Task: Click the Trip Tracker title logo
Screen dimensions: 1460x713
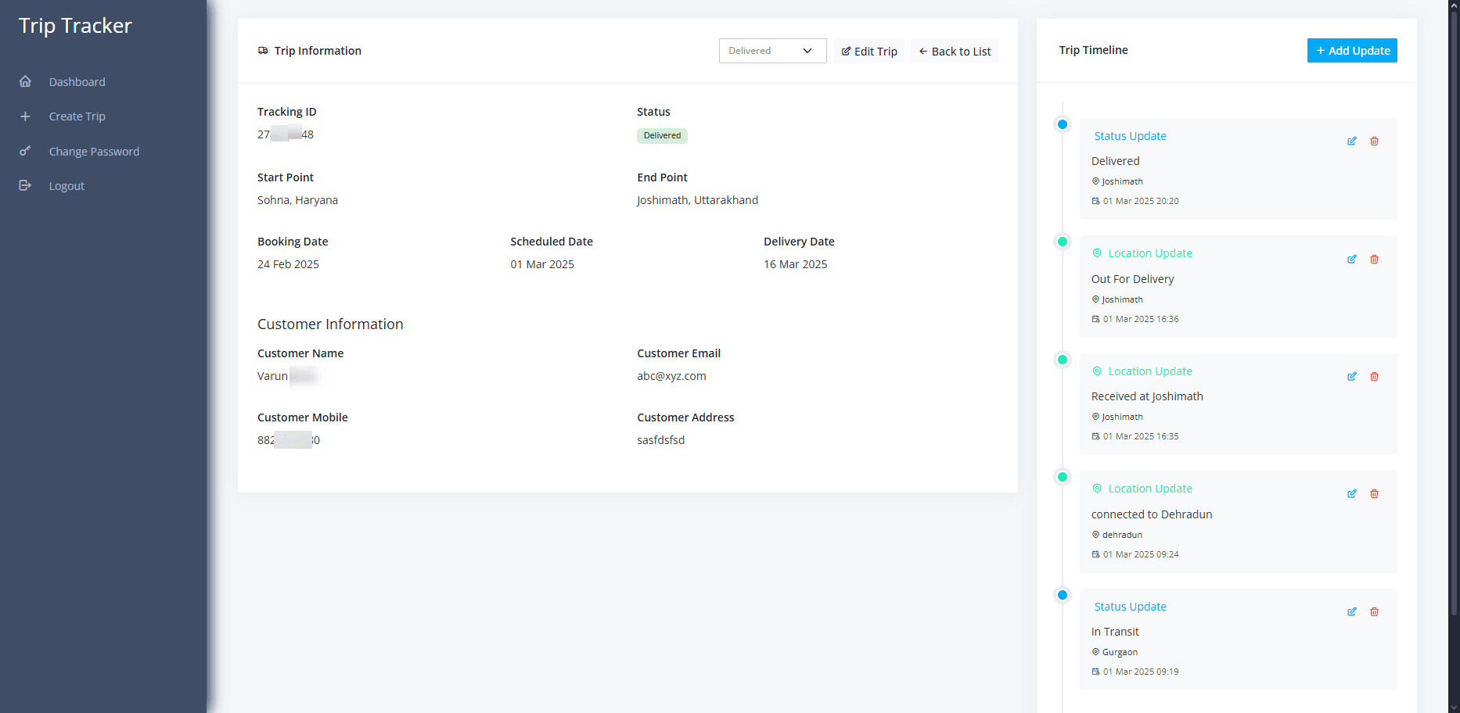Action: (75, 26)
